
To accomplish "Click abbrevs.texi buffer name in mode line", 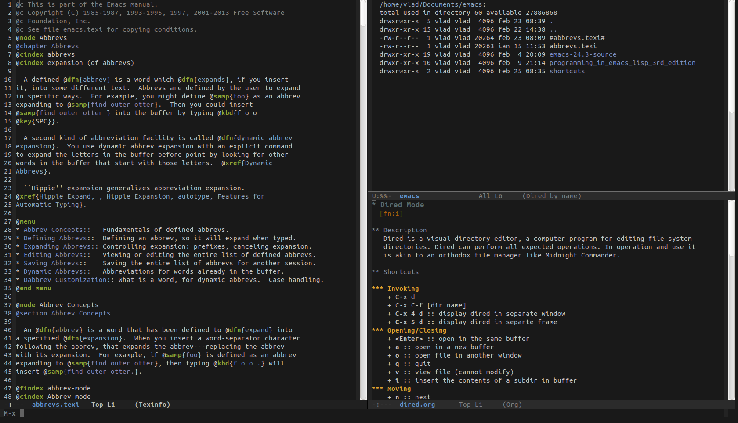I will click(55, 405).
